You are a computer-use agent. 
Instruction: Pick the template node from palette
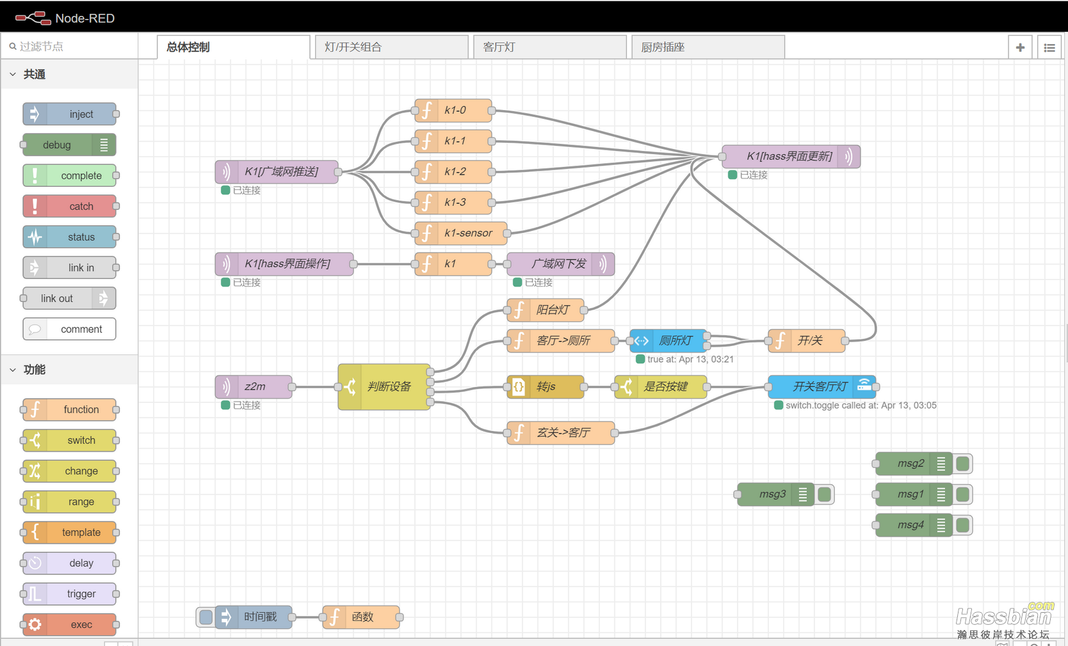pyautogui.click(x=69, y=532)
